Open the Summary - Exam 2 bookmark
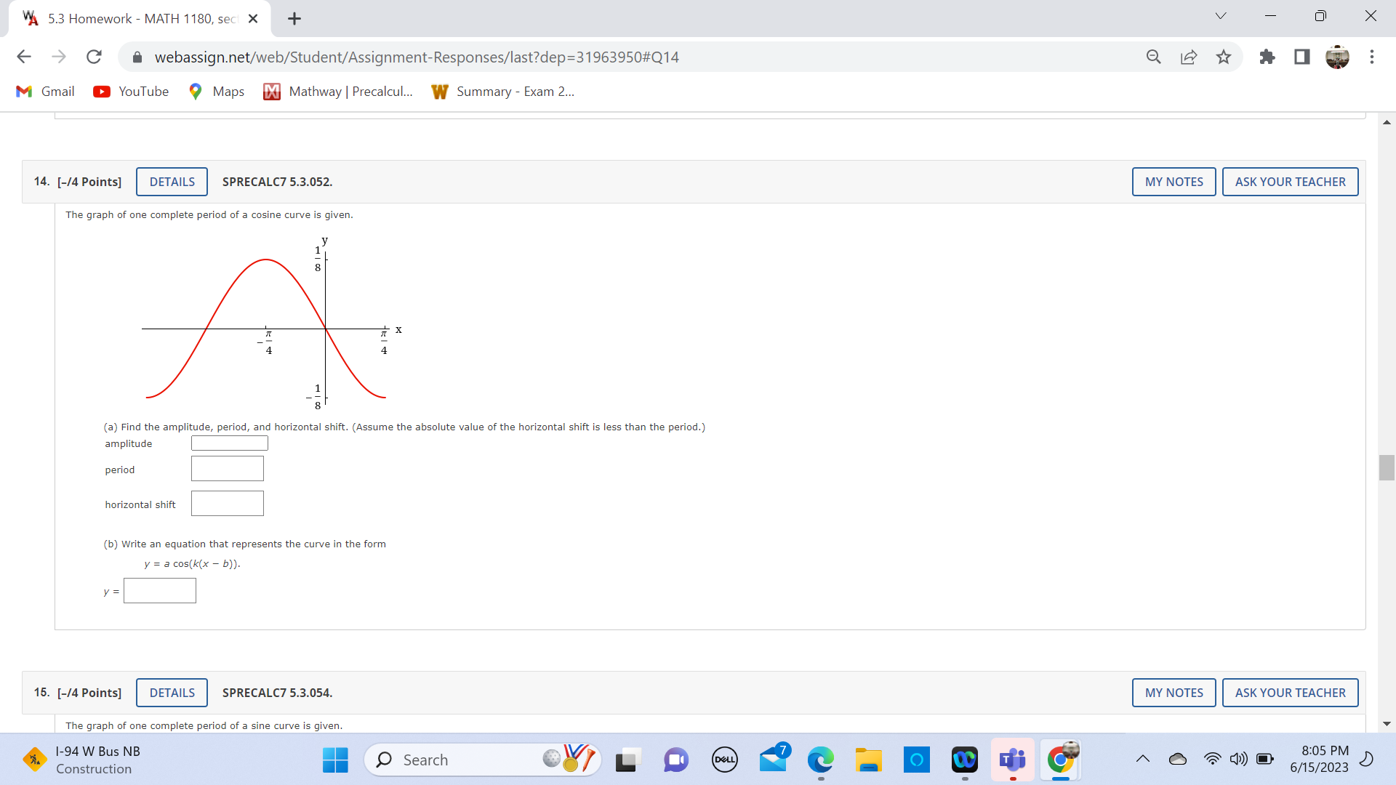Image resolution: width=1396 pixels, height=785 pixels. (502, 91)
